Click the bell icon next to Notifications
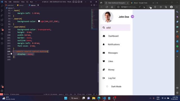This screenshot has height=101, width=180. tap(104, 44)
